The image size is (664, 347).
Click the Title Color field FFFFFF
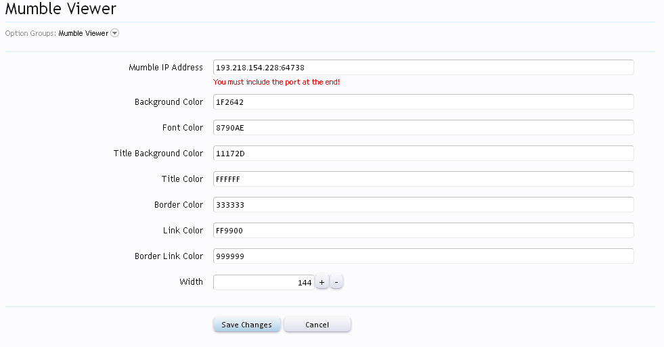(424, 179)
